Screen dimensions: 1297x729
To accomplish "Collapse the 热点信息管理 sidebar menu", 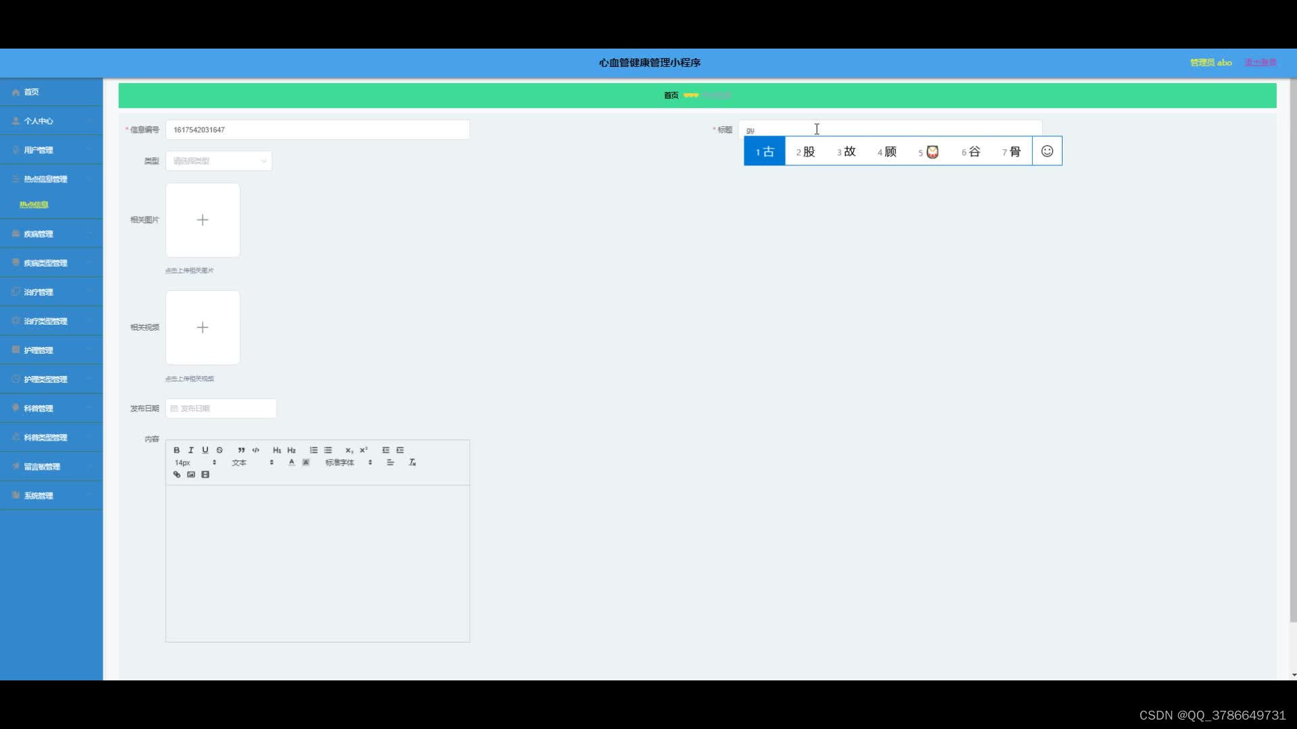I will (51, 179).
